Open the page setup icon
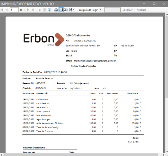This screenshot has width=168, height=156. (66, 10)
